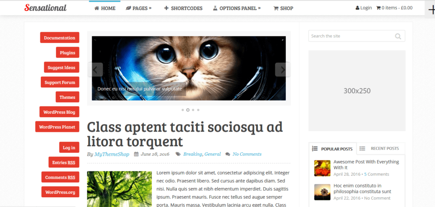The width and height of the screenshot is (435, 207).
Task: Click the Entries RSS button
Action: [64, 162]
